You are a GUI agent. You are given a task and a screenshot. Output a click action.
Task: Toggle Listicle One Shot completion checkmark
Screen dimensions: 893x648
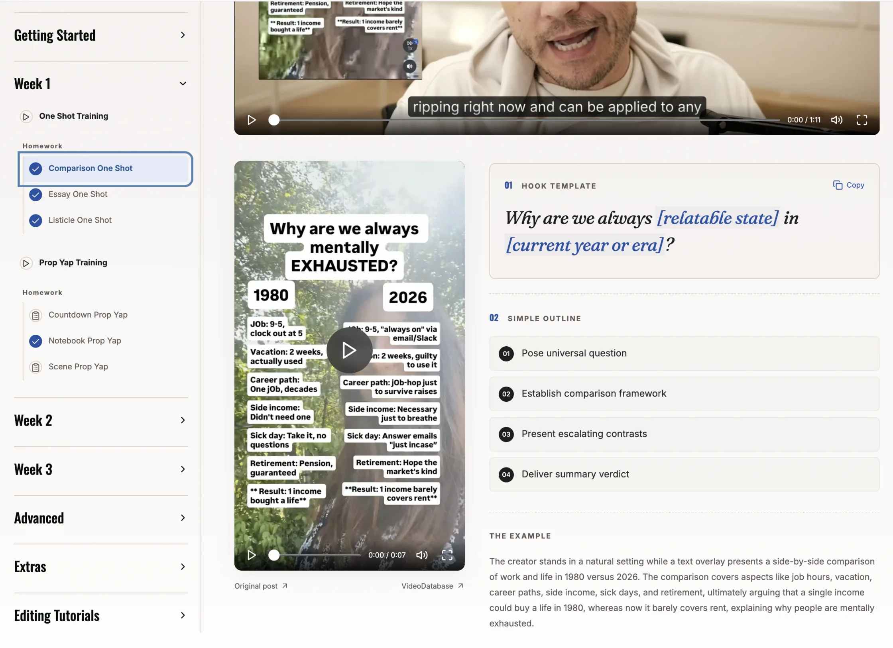pos(35,221)
